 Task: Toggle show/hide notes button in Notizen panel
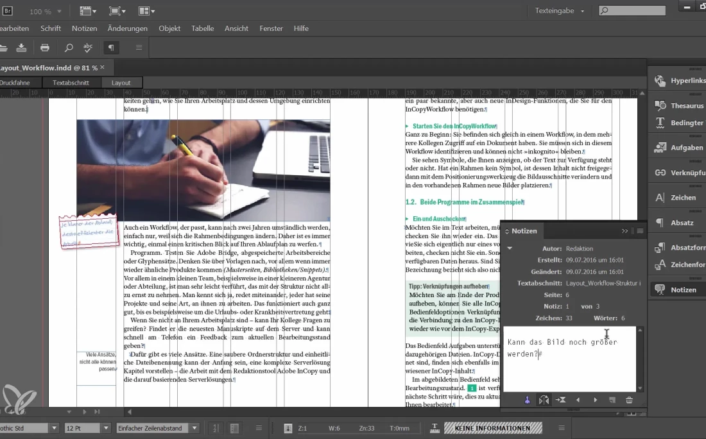click(544, 400)
